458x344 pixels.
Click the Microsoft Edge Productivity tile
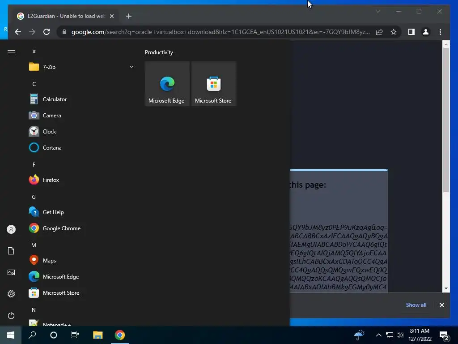point(167,84)
